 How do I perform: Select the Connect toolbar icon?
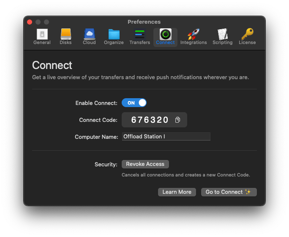[165, 36]
